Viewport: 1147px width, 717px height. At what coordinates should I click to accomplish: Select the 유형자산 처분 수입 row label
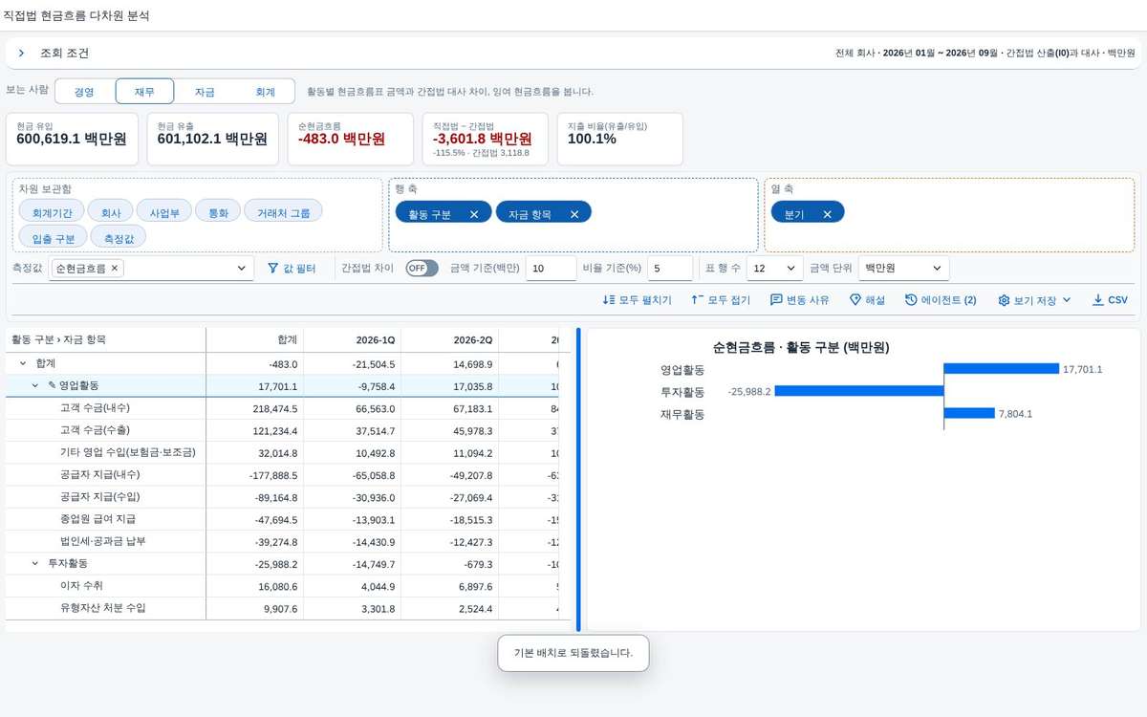[x=102, y=607]
